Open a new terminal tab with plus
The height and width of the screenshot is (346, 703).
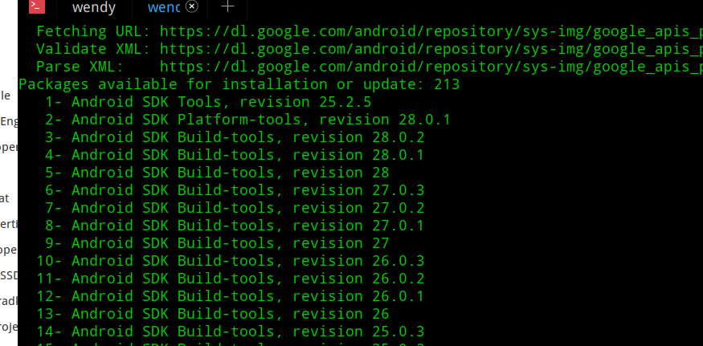(227, 6)
